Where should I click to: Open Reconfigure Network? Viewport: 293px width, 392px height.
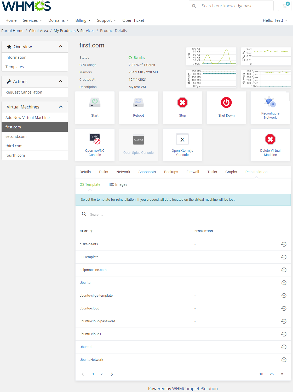coord(270,108)
